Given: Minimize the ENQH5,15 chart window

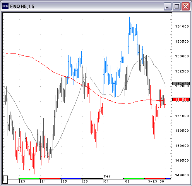Looking at the screenshot, I should coord(168,6).
